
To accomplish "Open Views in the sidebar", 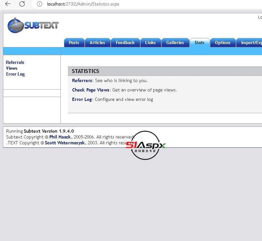I will pyautogui.click(x=12, y=68).
